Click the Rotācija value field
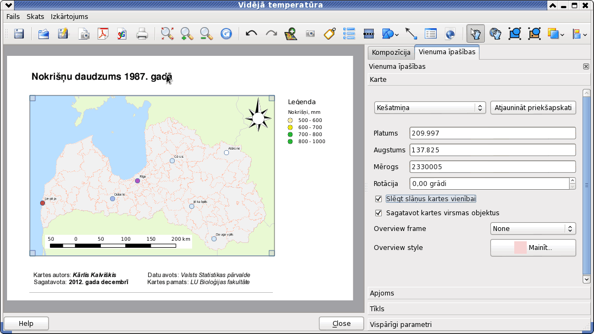This screenshot has height=334, width=594. (489, 184)
